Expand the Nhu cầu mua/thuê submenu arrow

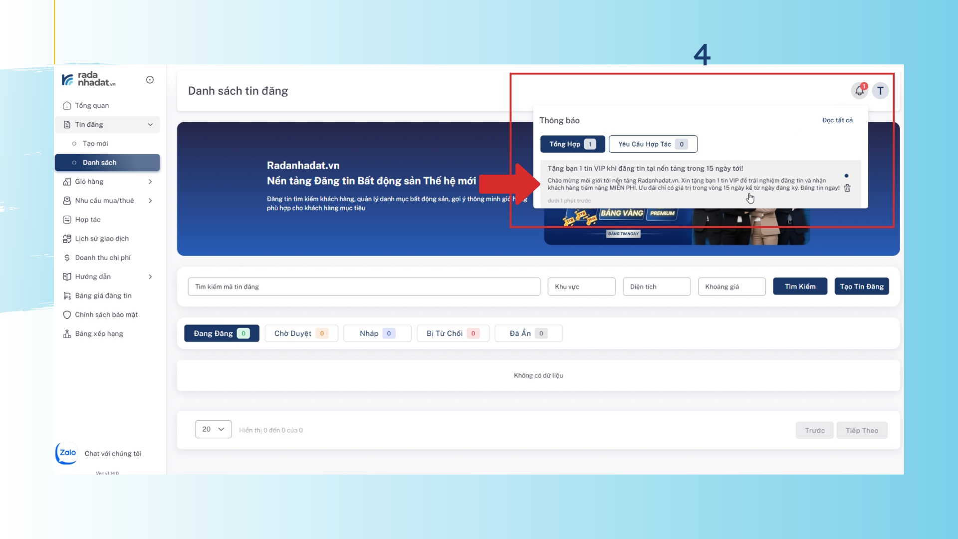click(150, 201)
